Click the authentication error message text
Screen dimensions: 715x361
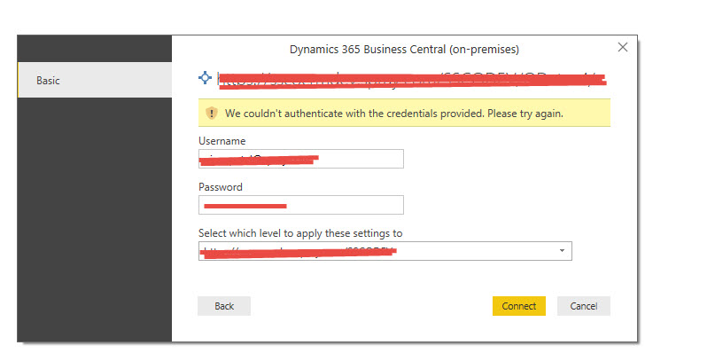pos(394,114)
